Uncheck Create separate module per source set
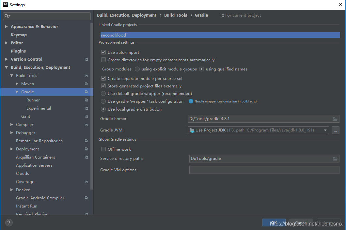This screenshot has width=346, height=230. (x=103, y=78)
